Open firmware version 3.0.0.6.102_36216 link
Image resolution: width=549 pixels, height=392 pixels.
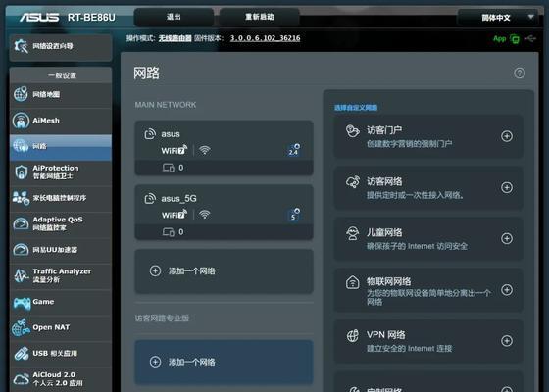point(265,38)
